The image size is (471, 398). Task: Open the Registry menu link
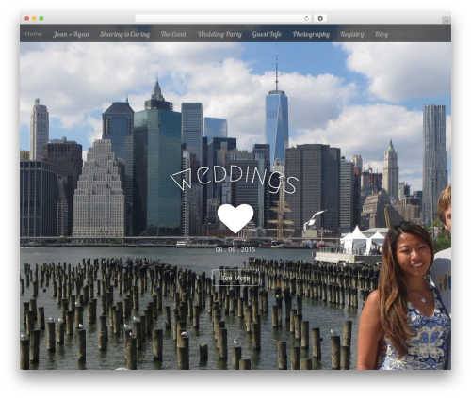click(x=352, y=34)
